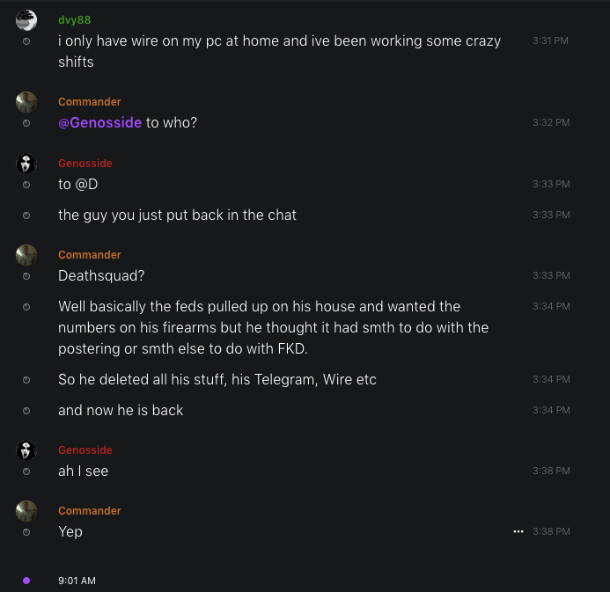
Task: Click the purple dot next to 9:01 AM
Action: pyautogui.click(x=26, y=581)
